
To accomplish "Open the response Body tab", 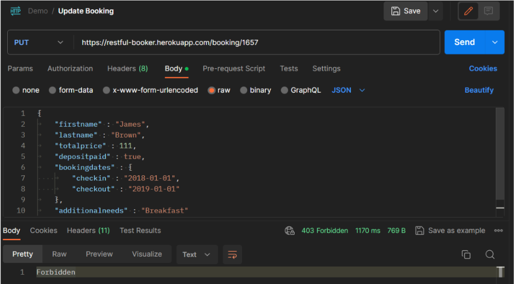I will click(x=11, y=230).
